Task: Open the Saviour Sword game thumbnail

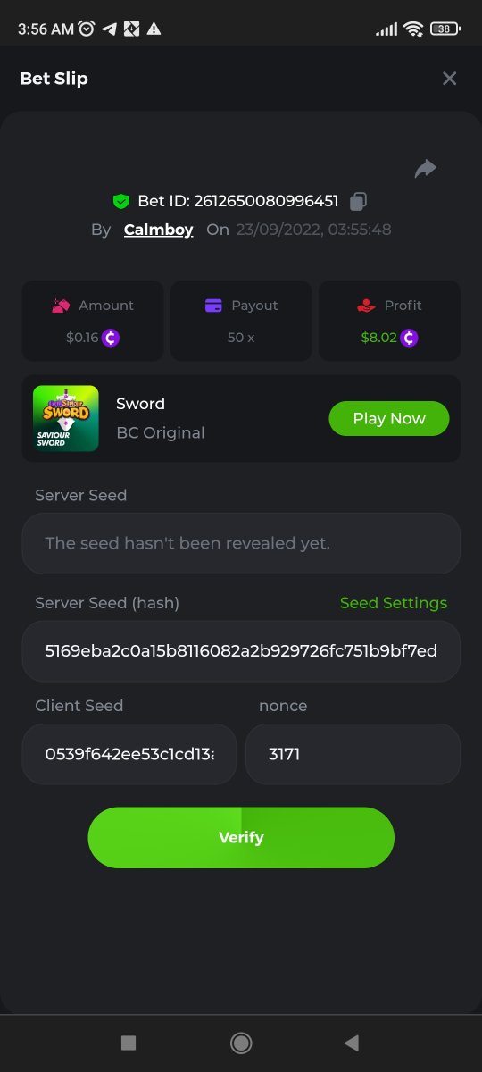Action: coord(66,418)
